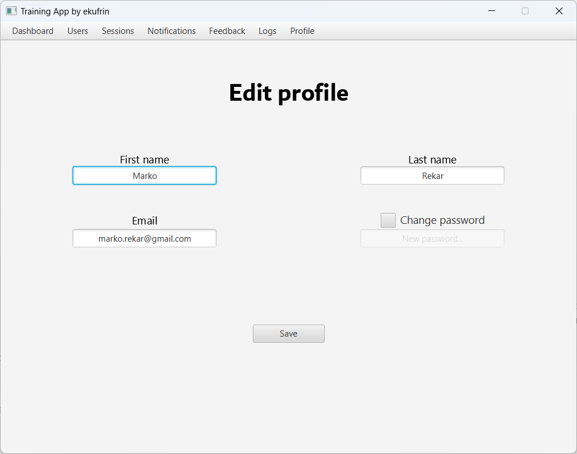Open the Logs menu
Screen dimensions: 577x454
(268, 31)
